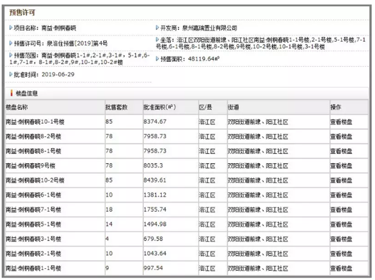Click the arrow icon beside 预售范围
375x280 pixels.
pyautogui.click(x=11, y=55)
